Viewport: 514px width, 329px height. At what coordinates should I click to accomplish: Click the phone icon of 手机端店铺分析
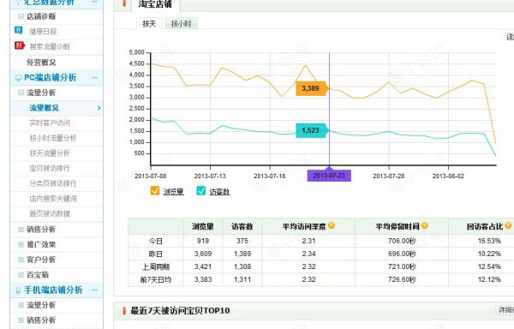(x=18, y=290)
